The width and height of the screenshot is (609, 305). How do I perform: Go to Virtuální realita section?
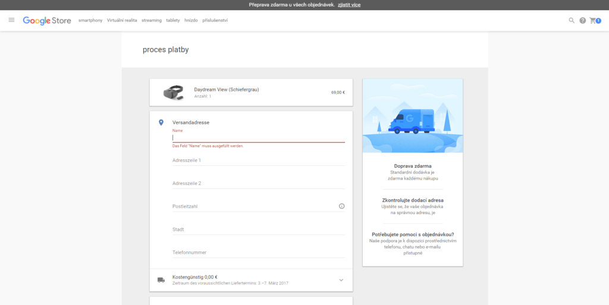122,20
